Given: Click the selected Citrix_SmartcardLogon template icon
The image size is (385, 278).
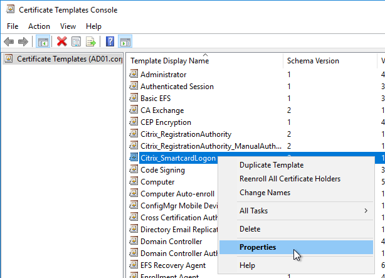Looking at the screenshot, I should tap(134, 158).
